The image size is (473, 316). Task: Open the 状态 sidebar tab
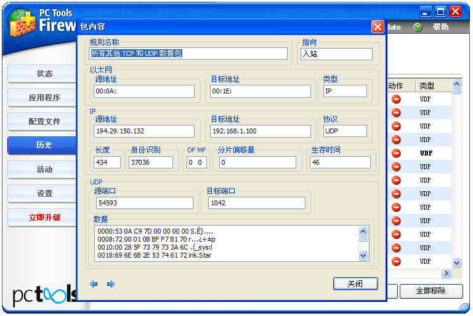(44, 74)
